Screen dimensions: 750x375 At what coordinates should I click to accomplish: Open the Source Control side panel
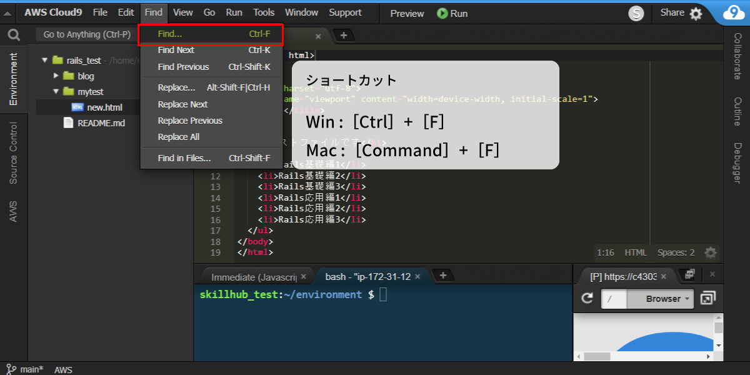tap(13, 153)
